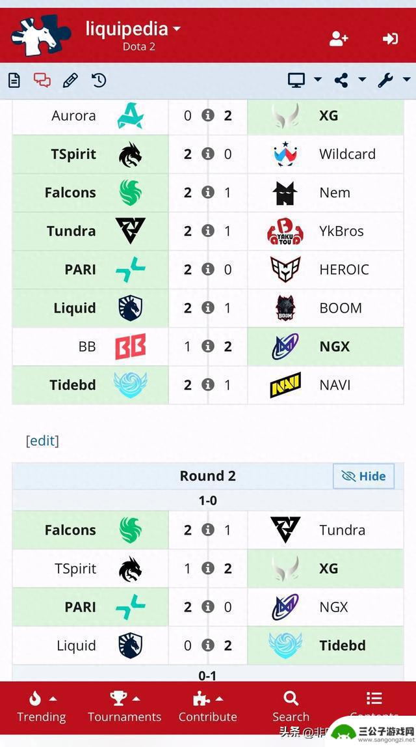Click the pencil edit icon
416x747 pixels.
point(70,80)
